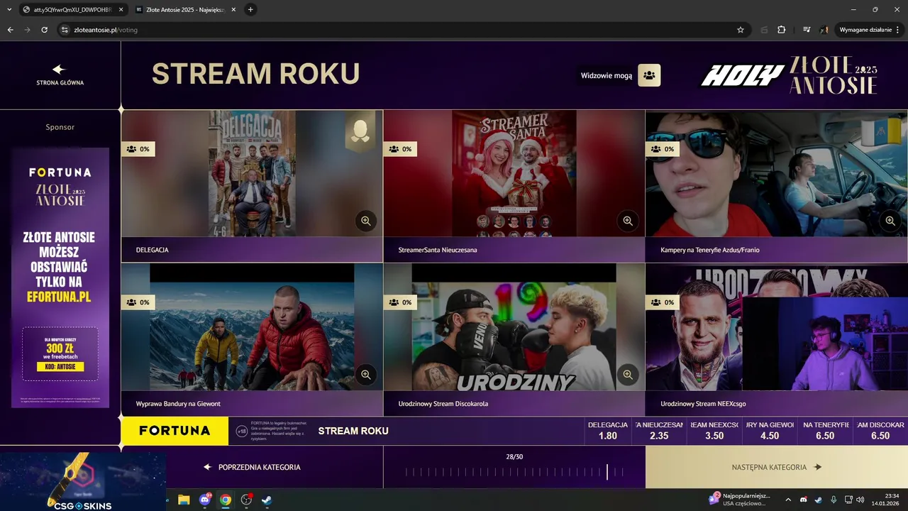Go to POPRZEDNIA KATEGORIA
The image size is (908, 511).
tap(252, 467)
